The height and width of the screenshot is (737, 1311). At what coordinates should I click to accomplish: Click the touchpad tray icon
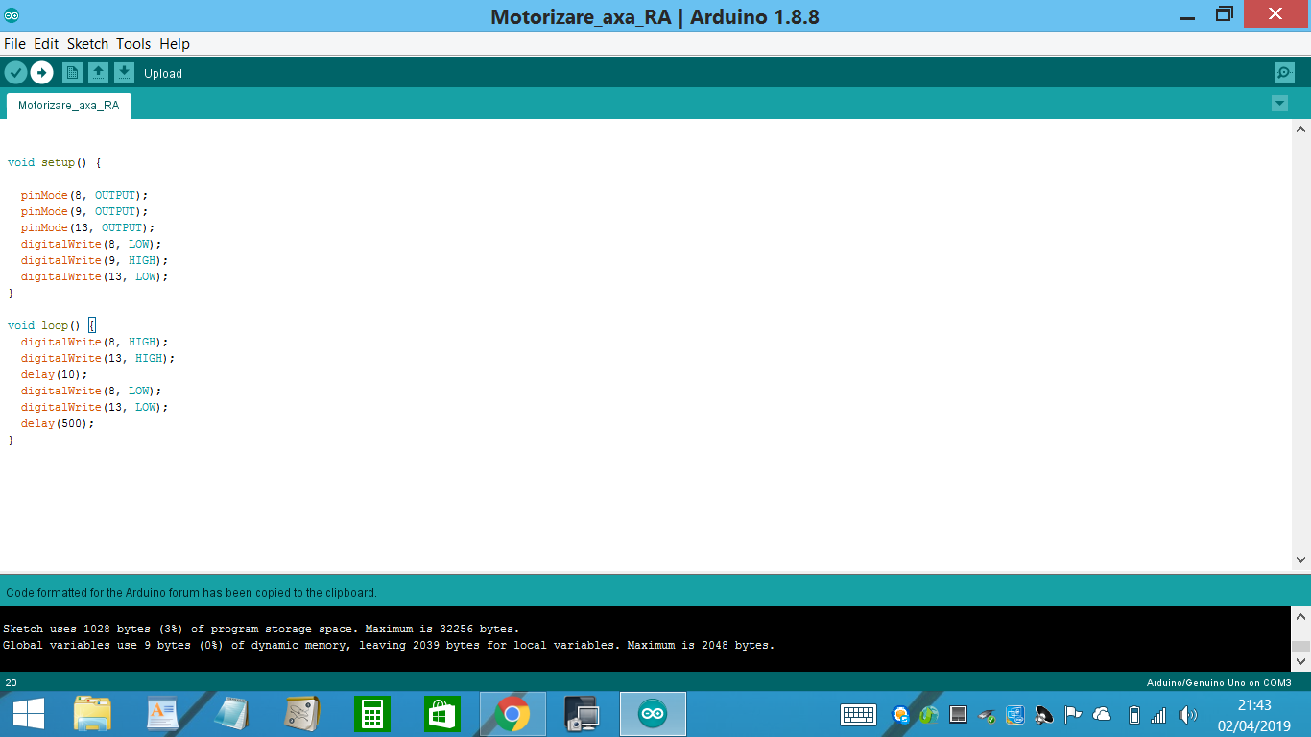tap(957, 715)
